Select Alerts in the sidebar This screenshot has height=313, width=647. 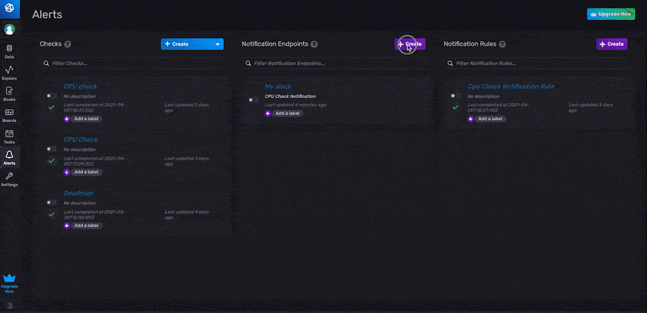[9, 157]
